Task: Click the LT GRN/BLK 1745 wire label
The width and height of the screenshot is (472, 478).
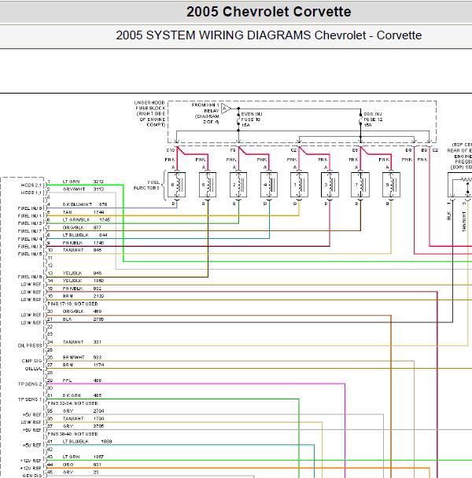Action: click(87, 220)
